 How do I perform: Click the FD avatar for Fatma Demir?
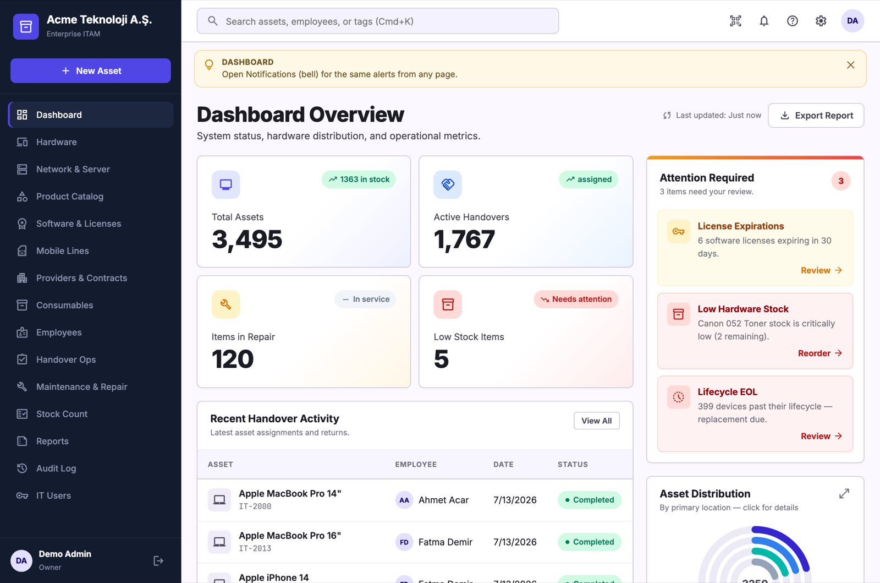click(x=404, y=542)
